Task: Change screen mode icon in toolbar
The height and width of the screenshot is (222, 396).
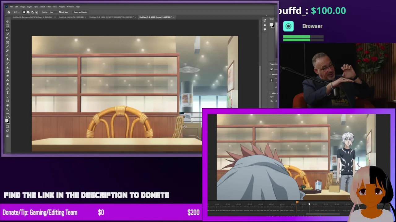Action: pos(7,131)
